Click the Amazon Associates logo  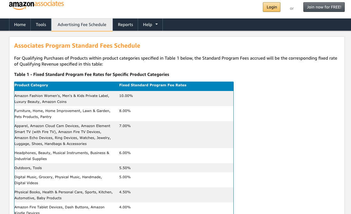tap(36, 5)
